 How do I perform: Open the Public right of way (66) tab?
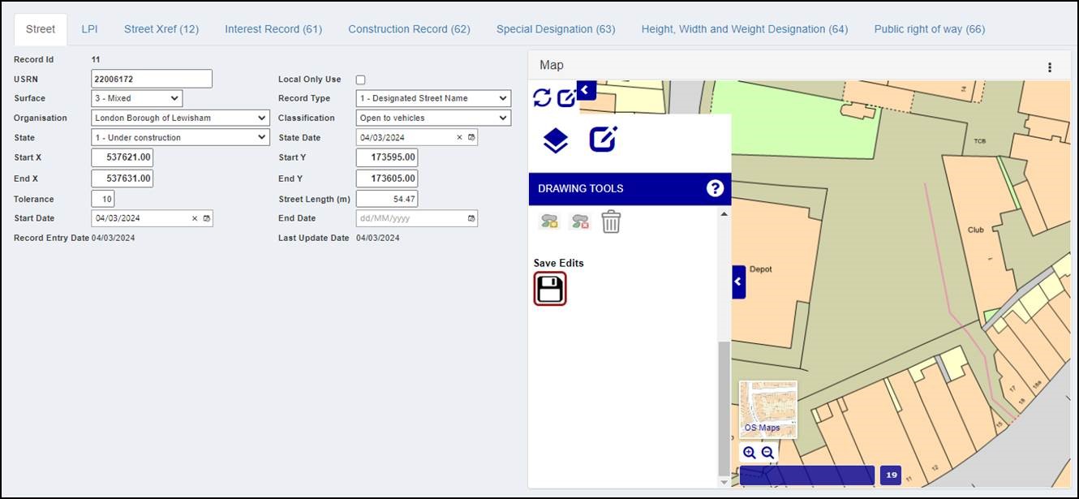coord(930,29)
